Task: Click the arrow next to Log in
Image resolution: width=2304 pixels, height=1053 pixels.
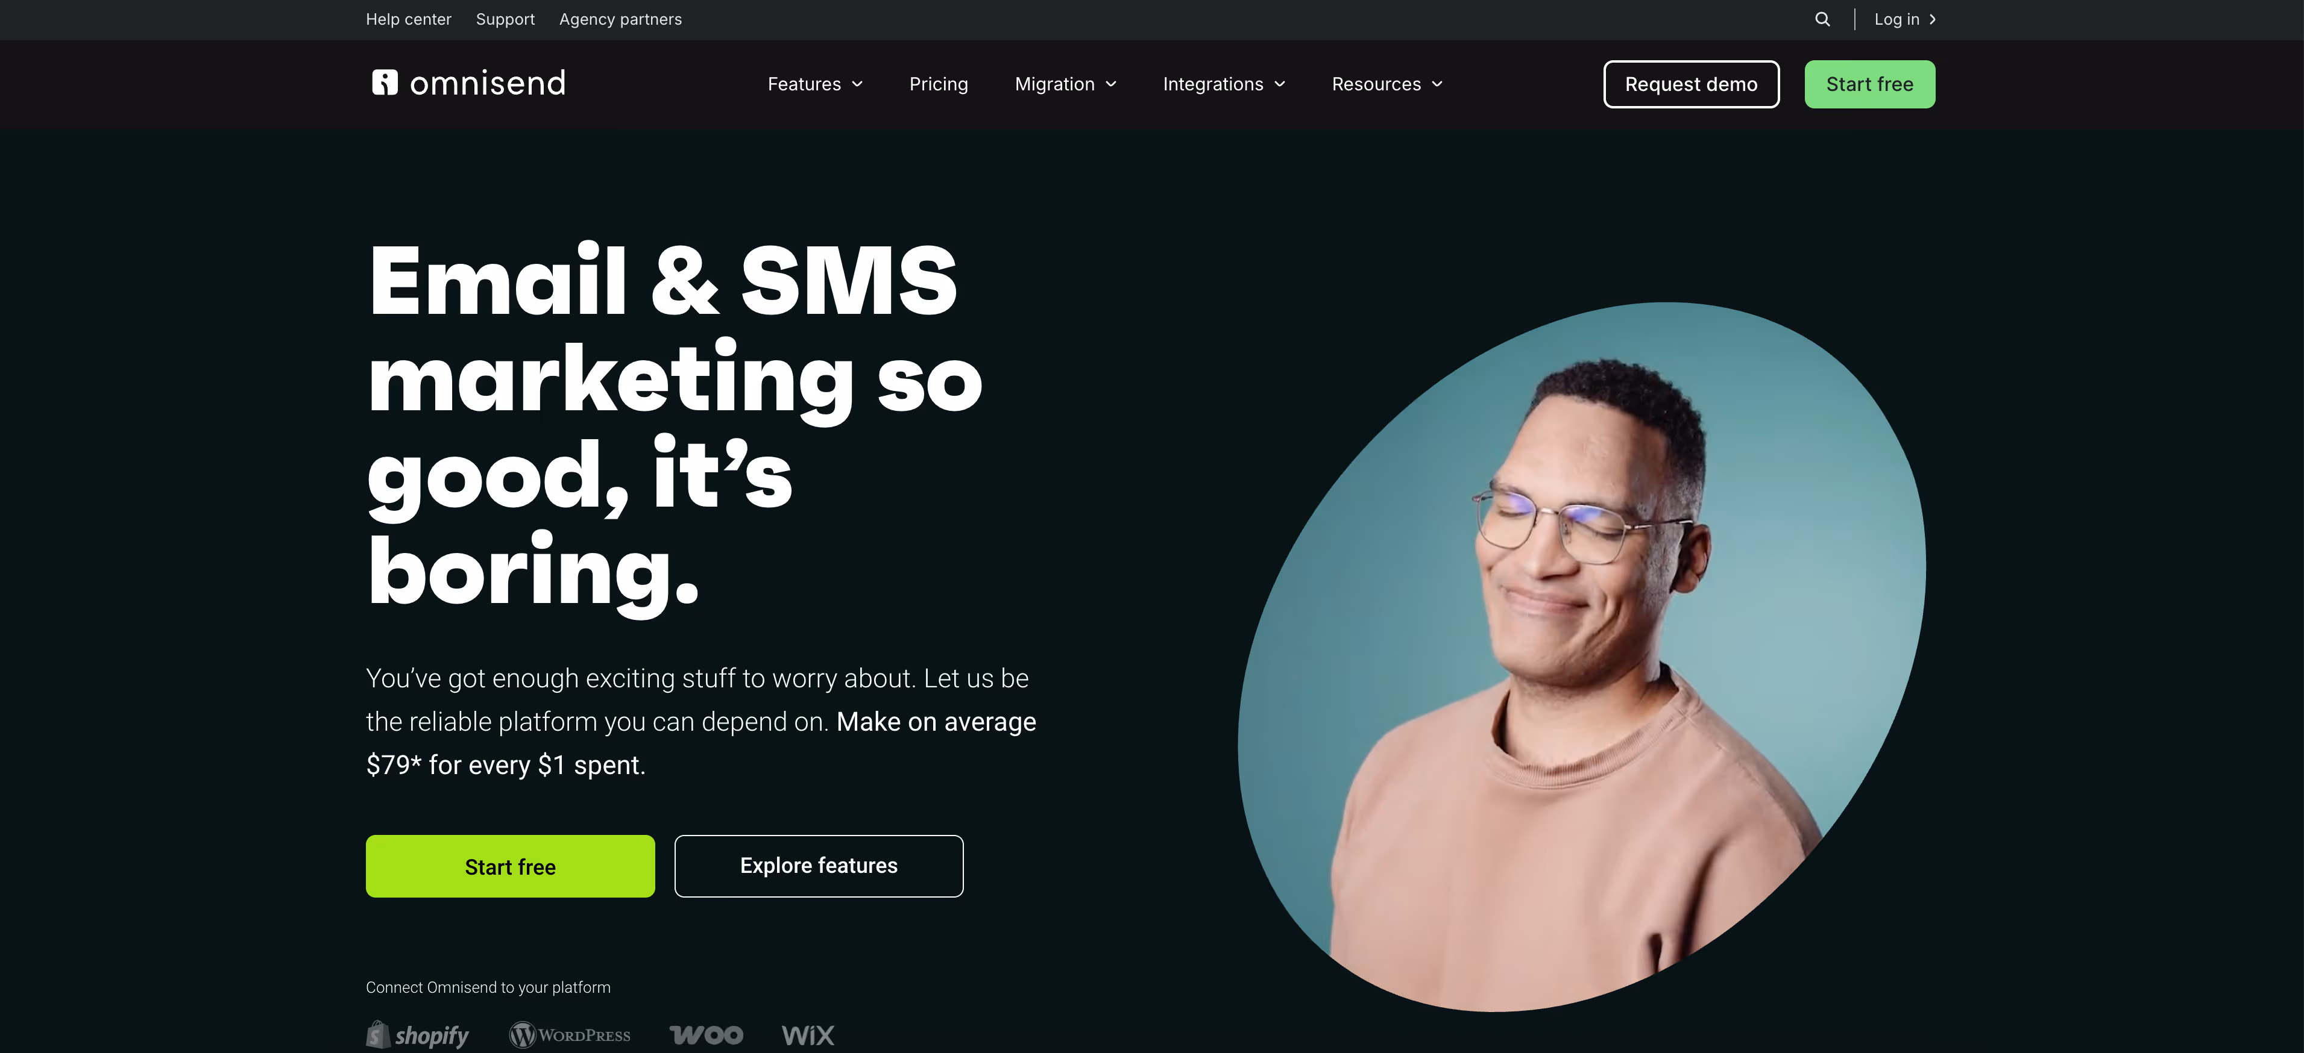Action: click(x=1932, y=20)
